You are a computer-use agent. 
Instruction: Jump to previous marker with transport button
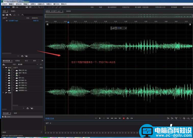pos(108,118)
